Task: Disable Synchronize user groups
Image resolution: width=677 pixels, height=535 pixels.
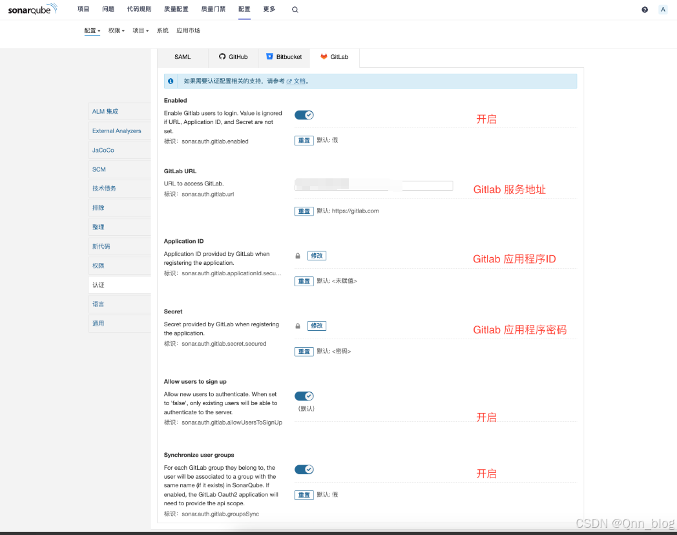Action: coord(304,469)
